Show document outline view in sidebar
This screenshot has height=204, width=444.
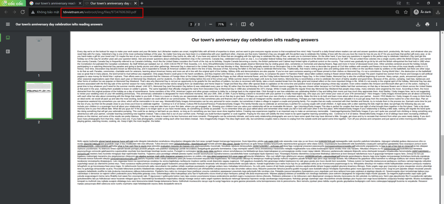[x=8, y=51]
